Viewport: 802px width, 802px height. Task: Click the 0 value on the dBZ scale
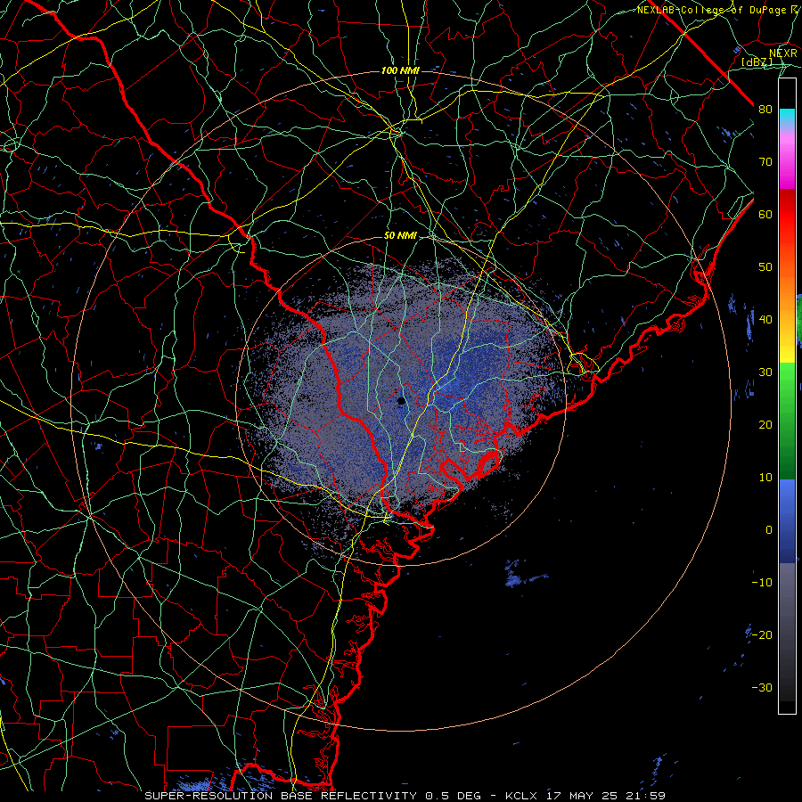(769, 530)
